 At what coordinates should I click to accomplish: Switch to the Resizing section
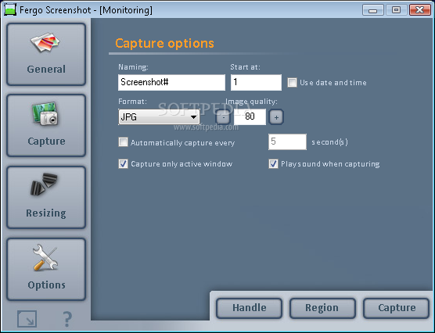[x=46, y=198]
